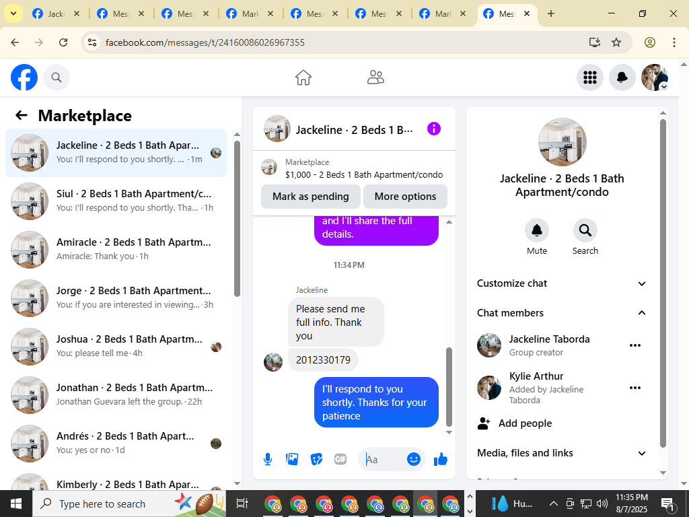The image size is (689, 517).
Task: Open Chrome three-dot menu
Action: [674, 42]
